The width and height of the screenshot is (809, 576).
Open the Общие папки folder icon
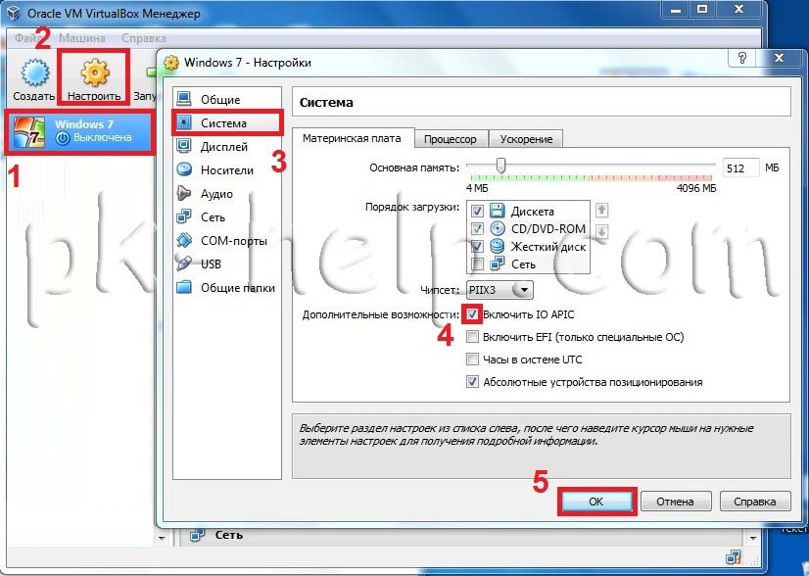[x=184, y=287]
